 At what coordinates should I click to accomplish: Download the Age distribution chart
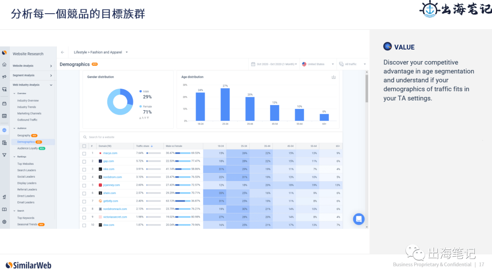[x=333, y=77]
